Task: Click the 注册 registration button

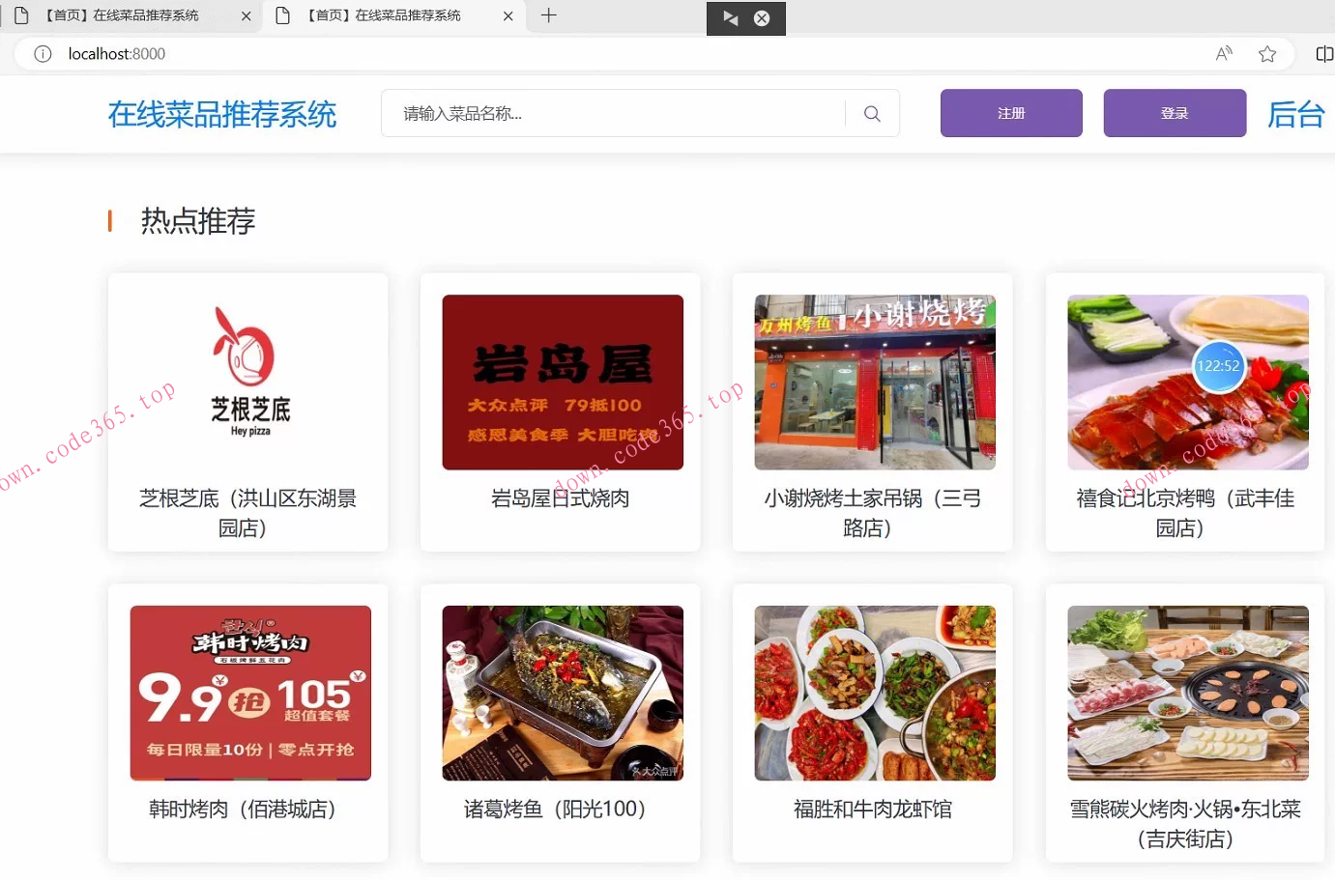Action: (x=1011, y=113)
